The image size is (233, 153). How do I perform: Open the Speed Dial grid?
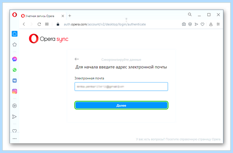[x=47, y=24]
